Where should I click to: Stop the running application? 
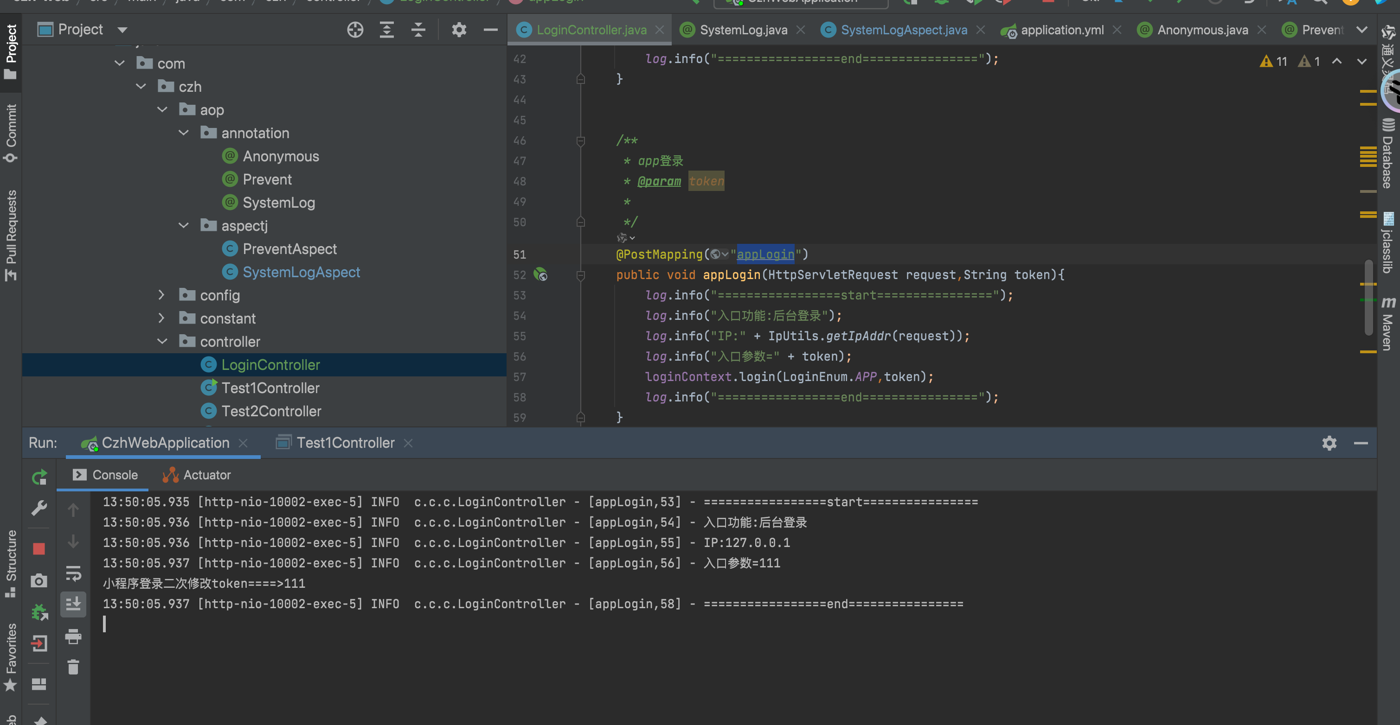39,548
